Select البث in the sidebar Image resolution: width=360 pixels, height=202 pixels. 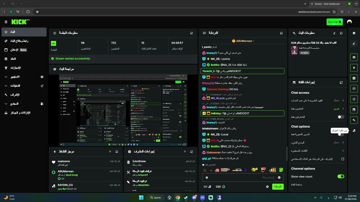[x=24, y=32]
